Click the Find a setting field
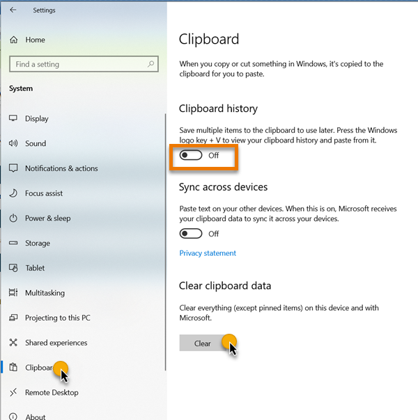This screenshot has height=420, width=418. [x=84, y=64]
